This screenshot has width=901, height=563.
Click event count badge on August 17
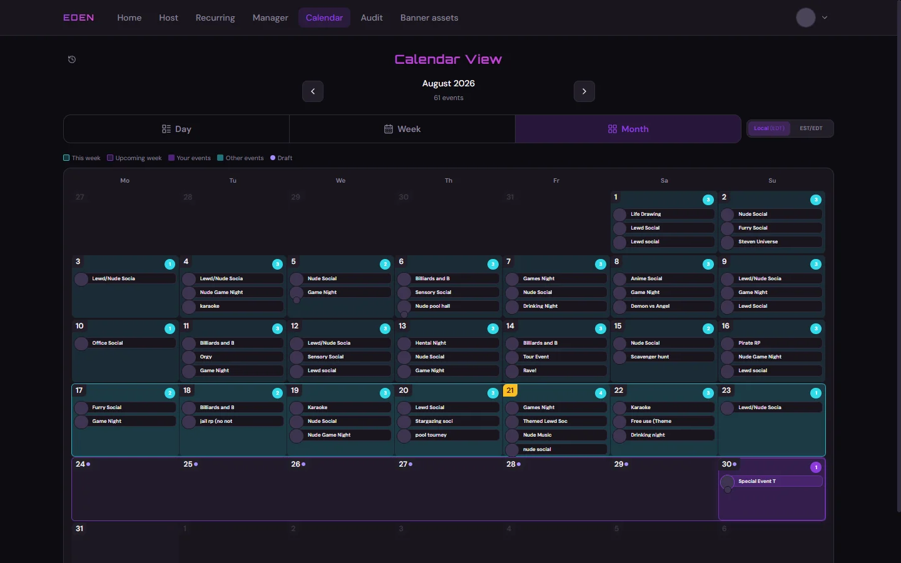pyautogui.click(x=170, y=393)
